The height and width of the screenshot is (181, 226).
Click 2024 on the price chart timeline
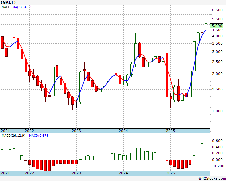pyautogui.click(x=123, y=131)
